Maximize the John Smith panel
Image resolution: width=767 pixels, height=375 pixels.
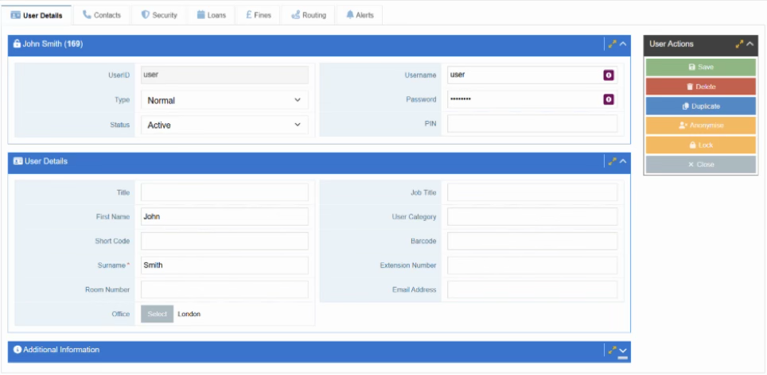click(x=612, y=44)
